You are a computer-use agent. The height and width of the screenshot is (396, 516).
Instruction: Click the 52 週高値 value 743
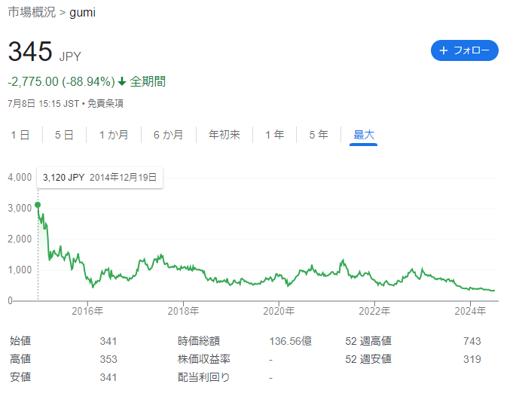[472, 341]
